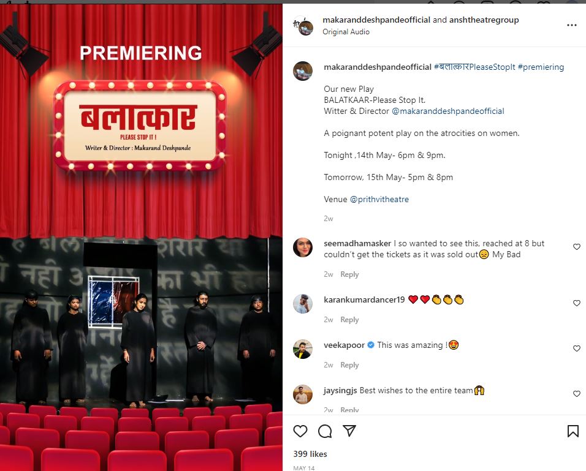Like seemadhamasker's comment
Screen dimensions: 586x471
pos(577,246)
